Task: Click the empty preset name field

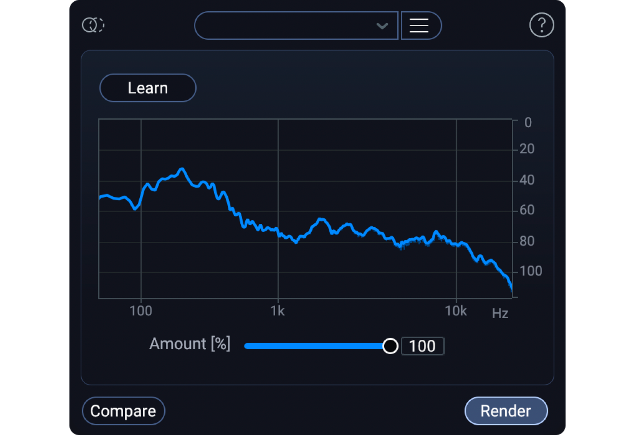Action: 284,26
